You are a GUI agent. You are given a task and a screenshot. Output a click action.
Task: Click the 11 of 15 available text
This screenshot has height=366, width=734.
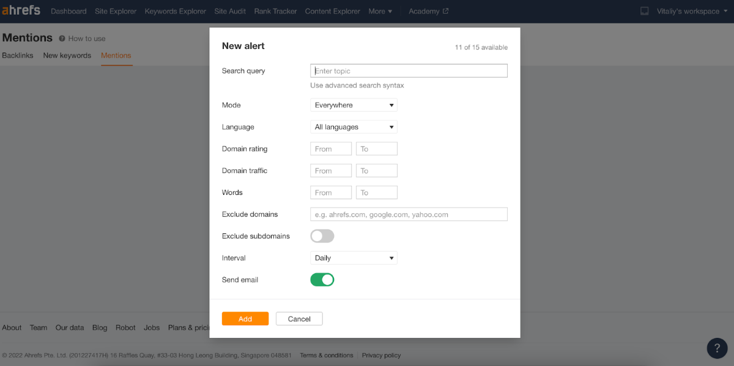(481, 48)
